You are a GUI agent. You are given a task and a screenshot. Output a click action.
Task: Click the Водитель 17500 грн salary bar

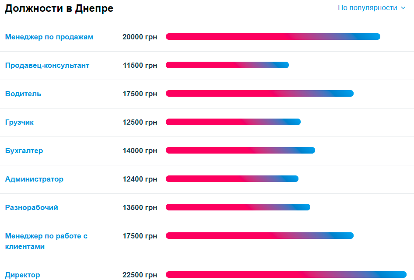pos(260,94)
